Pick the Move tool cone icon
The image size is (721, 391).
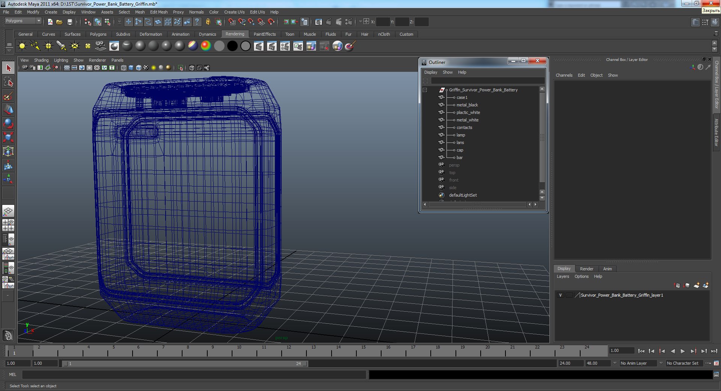pyautogui.click(x=8, y=109)
